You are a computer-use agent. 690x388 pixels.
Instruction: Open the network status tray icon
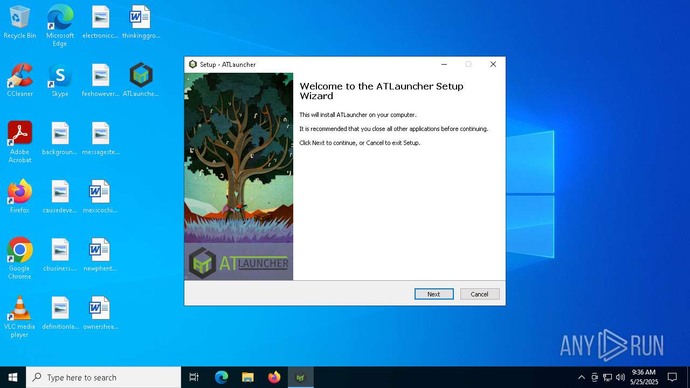[x=608, y=377]
